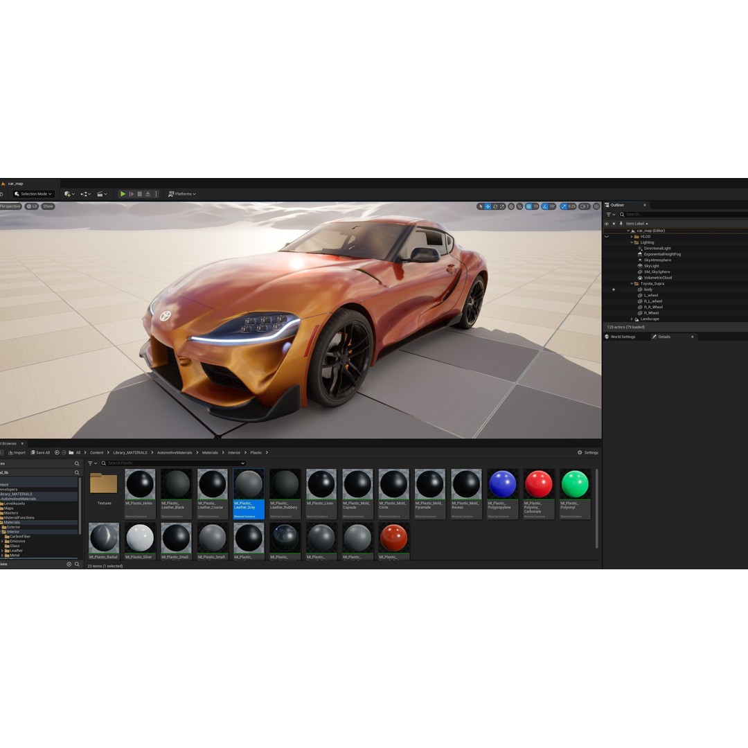Screen dimensions: 748x748
Task: Open the Platforms dropdown
Action: (x=182, y=194)
